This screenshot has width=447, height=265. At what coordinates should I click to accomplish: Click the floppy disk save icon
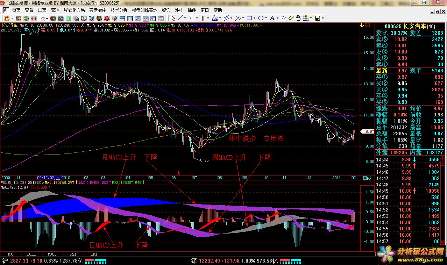[x=318, y=18]
